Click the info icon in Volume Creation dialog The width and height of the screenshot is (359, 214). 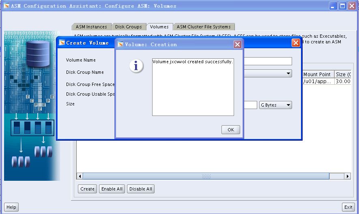click(x=136, y=66)
